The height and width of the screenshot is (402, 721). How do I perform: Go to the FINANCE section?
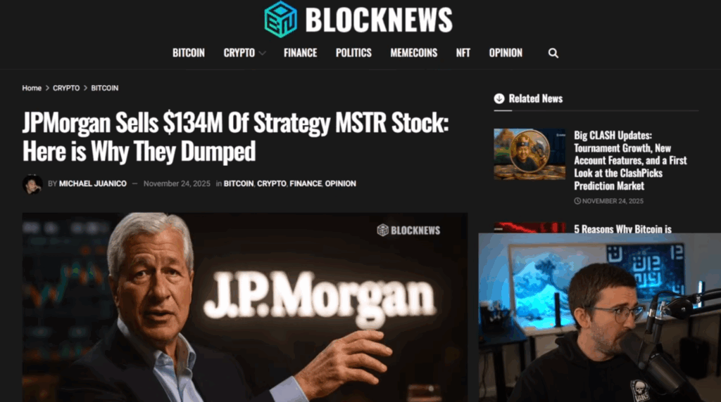coord(300,53)
